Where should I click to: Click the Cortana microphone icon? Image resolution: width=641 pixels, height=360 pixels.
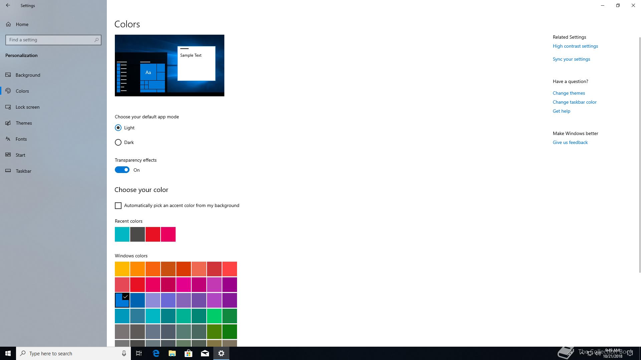(x=124, y=353)
